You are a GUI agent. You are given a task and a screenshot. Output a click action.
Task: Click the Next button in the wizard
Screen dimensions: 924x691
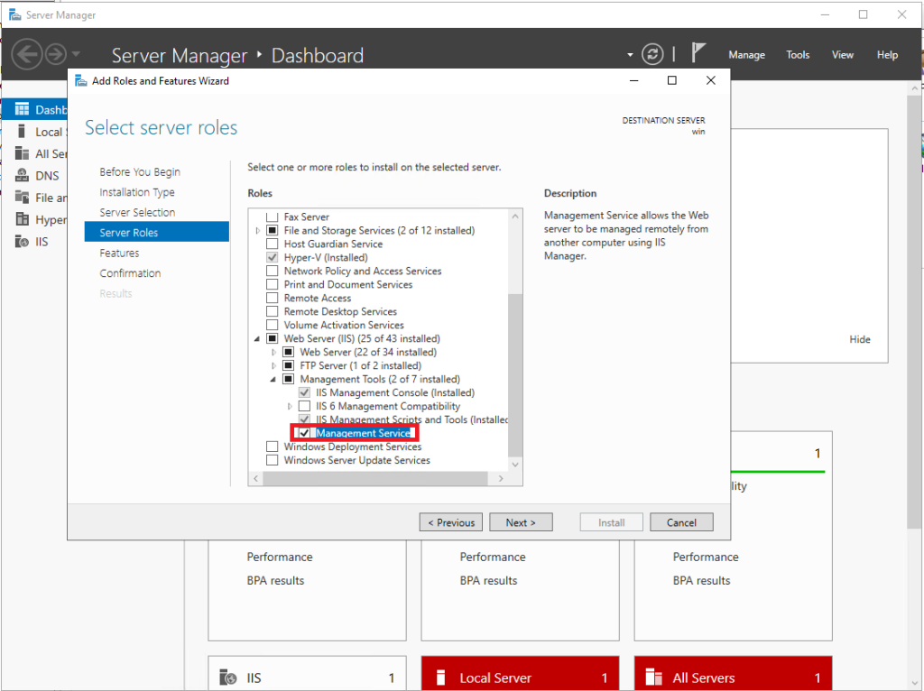521,521
